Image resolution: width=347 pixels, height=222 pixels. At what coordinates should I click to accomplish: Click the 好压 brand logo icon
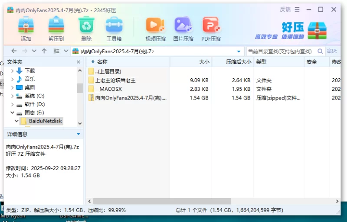[317, 31]
